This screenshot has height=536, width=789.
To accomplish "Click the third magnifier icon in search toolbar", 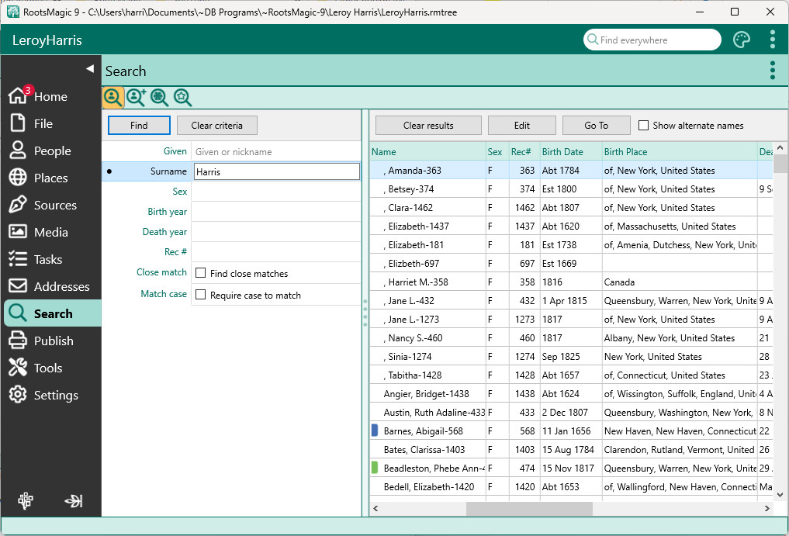I will 159,97.
